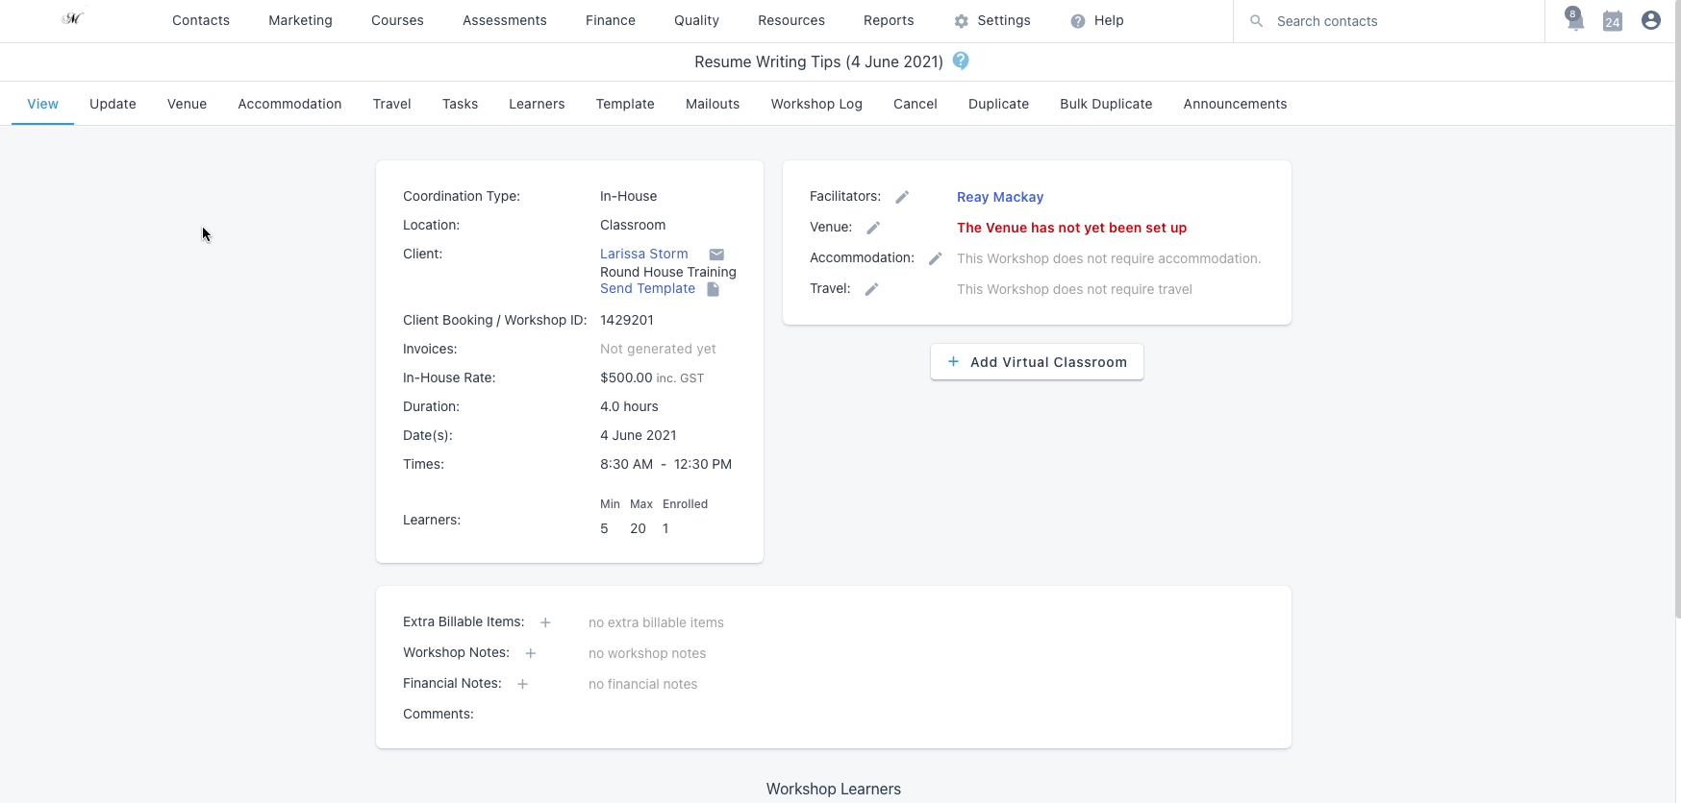Open the Announcements tab
The image size is (1681, 803).
point(1235,104)
